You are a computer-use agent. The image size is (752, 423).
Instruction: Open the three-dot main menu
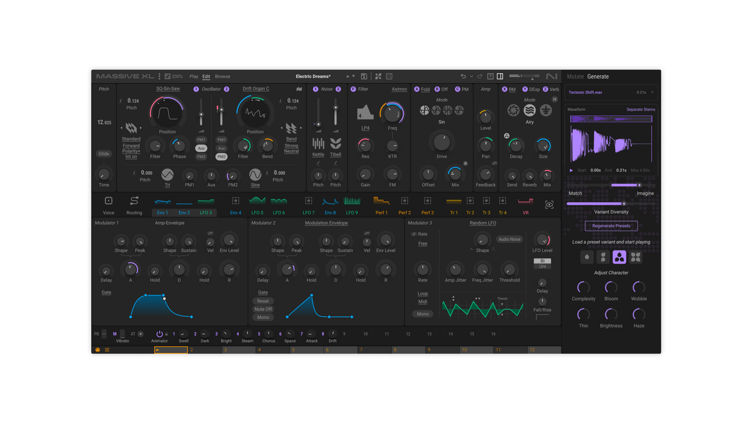tap(160, 76)
